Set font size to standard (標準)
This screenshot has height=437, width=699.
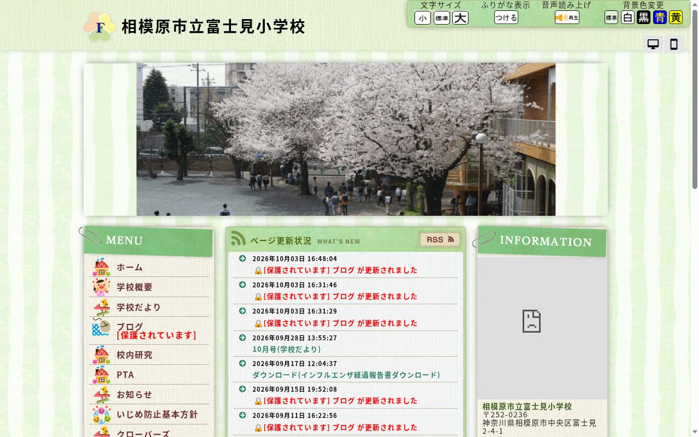point(442,18)
